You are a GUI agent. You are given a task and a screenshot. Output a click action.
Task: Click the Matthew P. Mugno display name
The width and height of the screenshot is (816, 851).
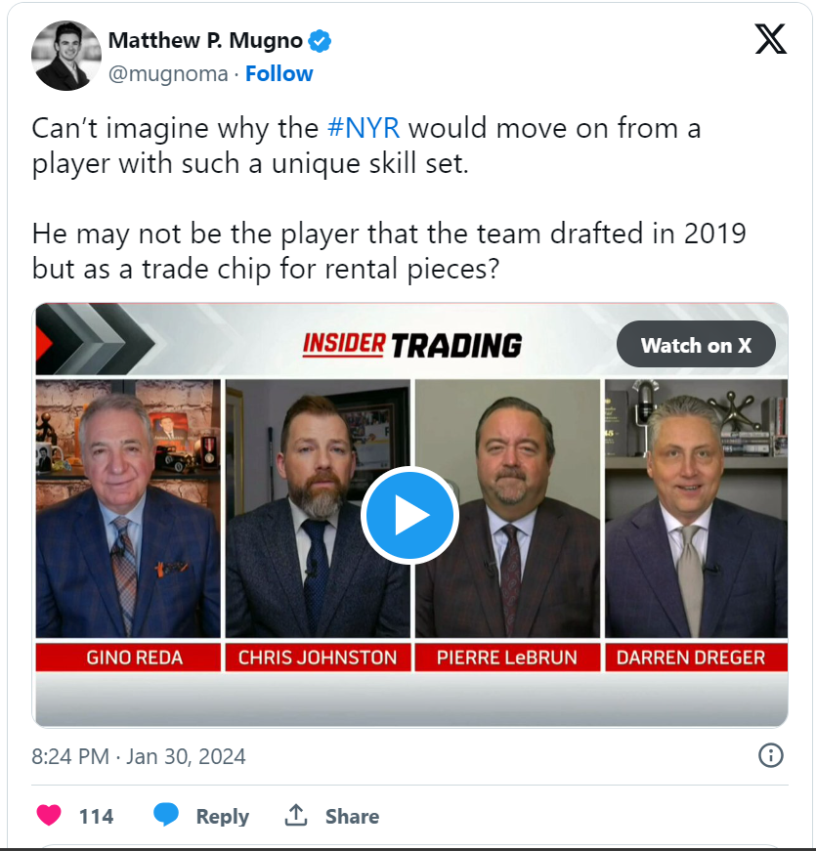[x=205, y=41]
